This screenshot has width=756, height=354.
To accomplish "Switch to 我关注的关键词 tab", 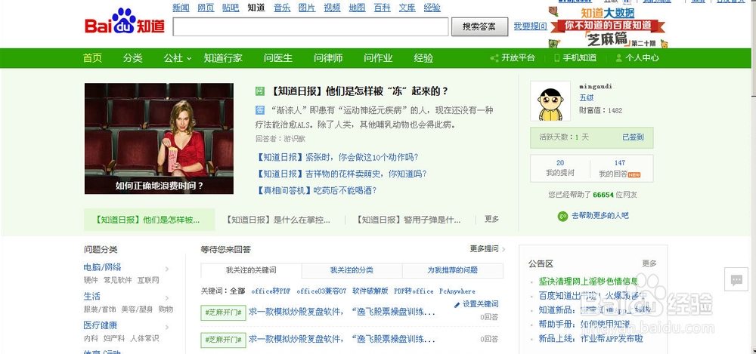I will [251, 270].
